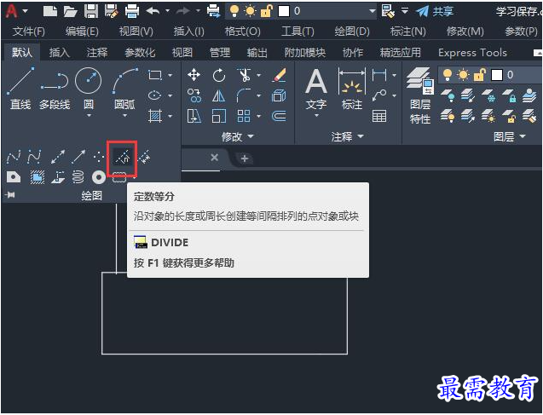Click the Save icon in quick access toolbar
The width and height of the screenshot is (543, 415).
(x=91, y=11)
